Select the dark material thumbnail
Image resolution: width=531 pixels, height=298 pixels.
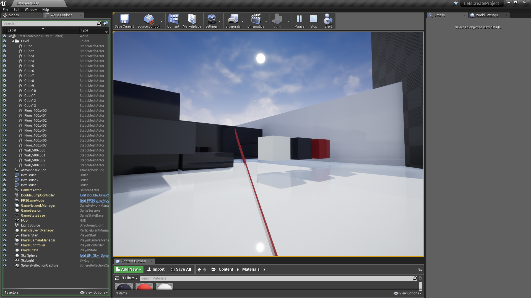click(x=124, y=286)
